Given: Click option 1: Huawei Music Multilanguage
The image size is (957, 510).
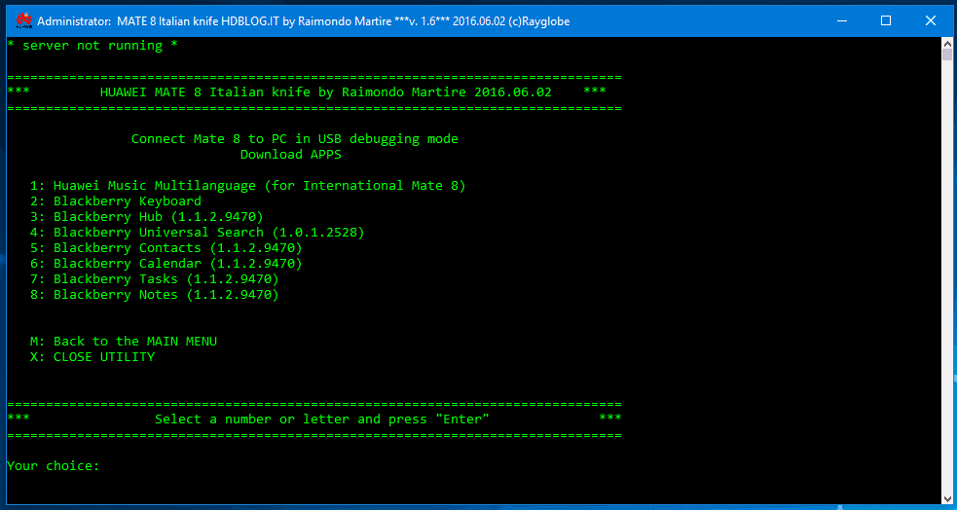Looking at the screenshot, I should [248, 186].
